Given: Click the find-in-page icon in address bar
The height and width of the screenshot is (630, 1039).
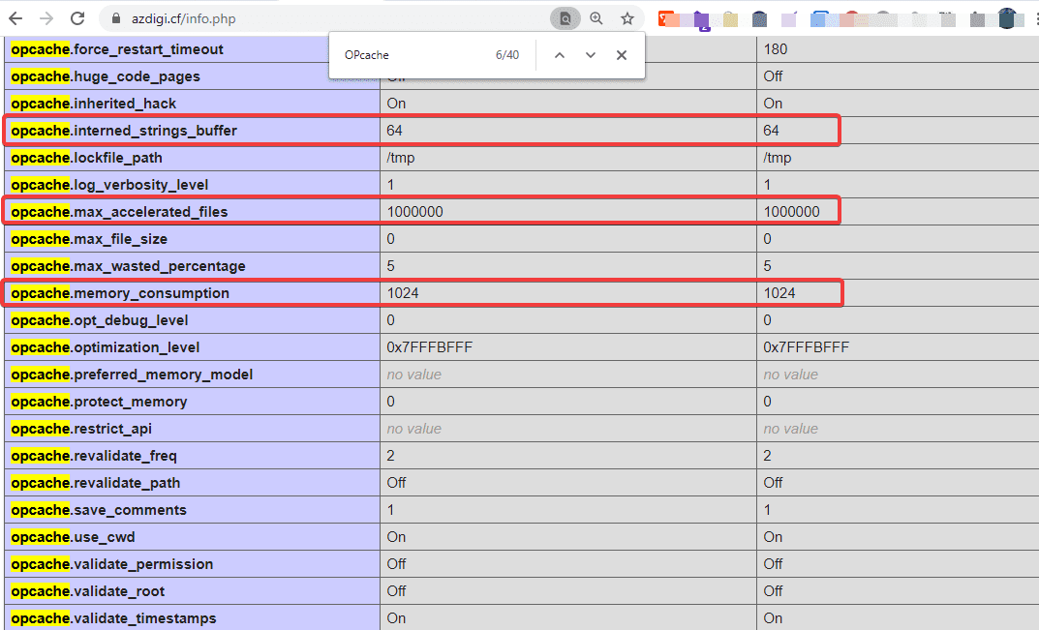Looking at the screenshot, I should pyautogui.click(x=565, y=18).
